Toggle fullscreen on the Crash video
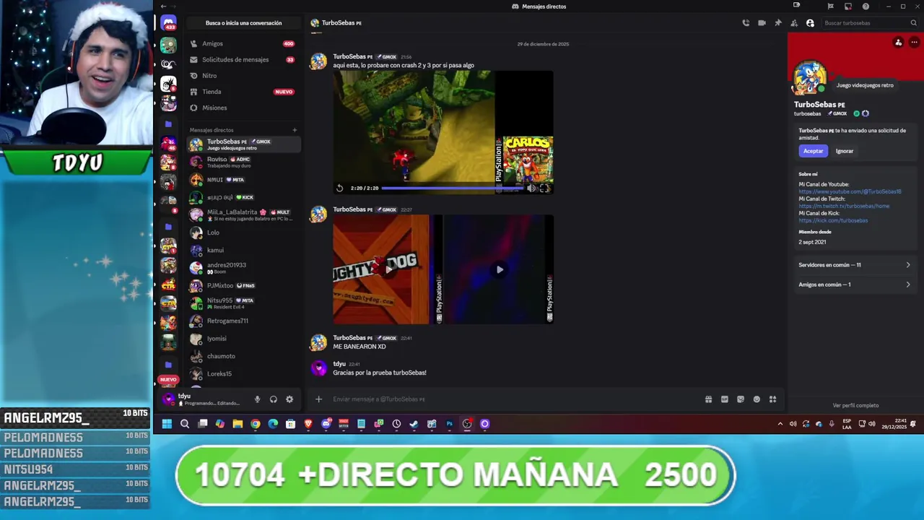The width and height of the screenshot is (924, 520). click(x=545, y=188)
